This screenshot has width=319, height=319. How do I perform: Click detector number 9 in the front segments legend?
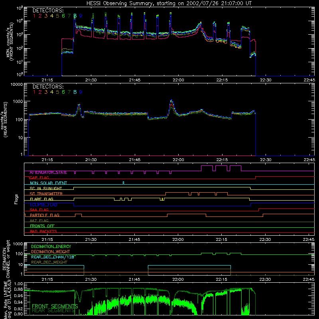(x=81, y=16)
